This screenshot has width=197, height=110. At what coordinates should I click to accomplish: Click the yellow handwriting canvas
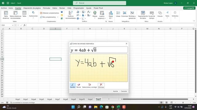click(x=99, y=68)
